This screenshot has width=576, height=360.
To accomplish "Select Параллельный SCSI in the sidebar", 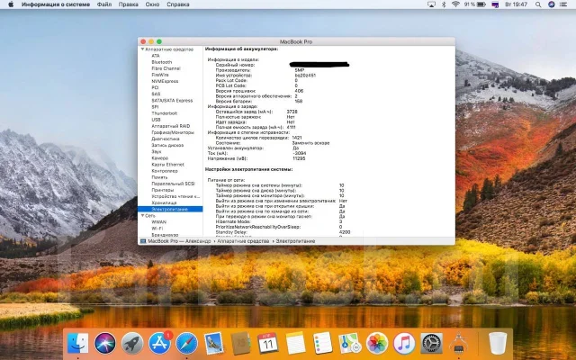I will 173,184.
